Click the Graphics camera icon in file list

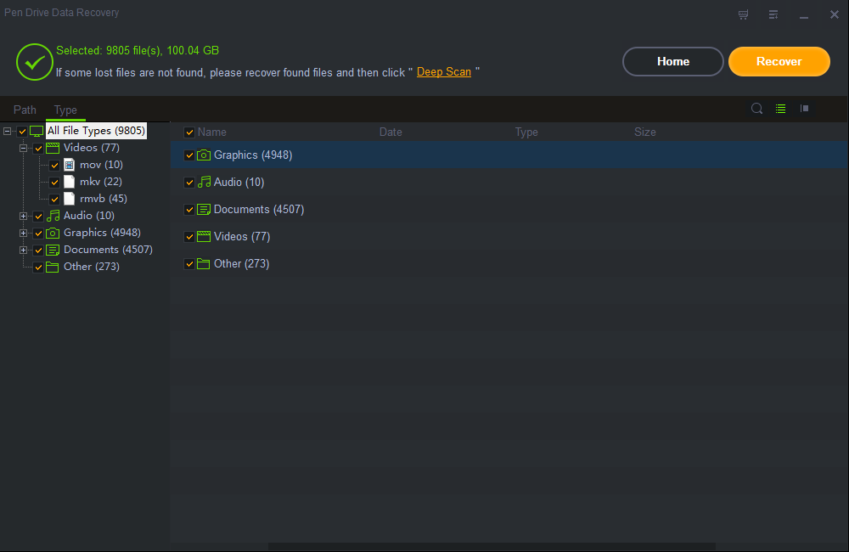coord(204,155)
